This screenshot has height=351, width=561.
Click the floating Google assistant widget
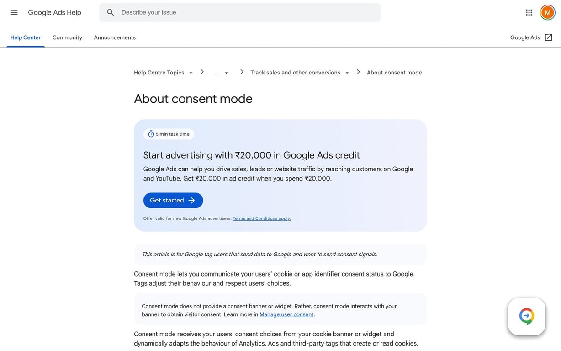(526, 316)
